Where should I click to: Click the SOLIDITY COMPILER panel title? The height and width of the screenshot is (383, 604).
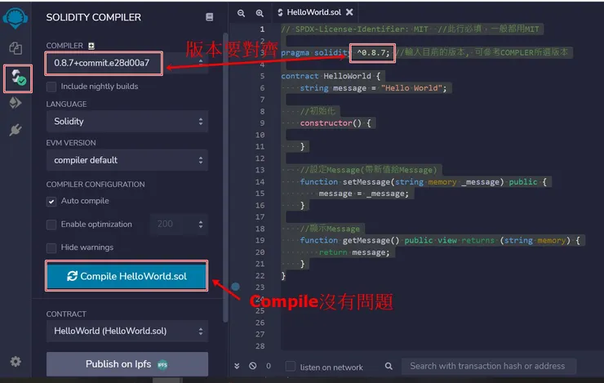94,17
